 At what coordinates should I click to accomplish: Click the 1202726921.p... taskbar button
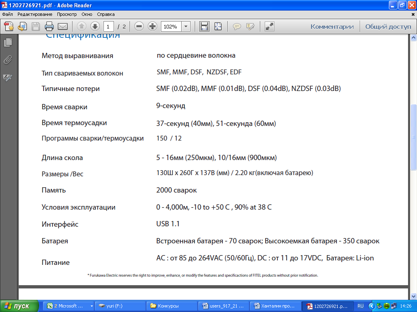pos(327,306)
